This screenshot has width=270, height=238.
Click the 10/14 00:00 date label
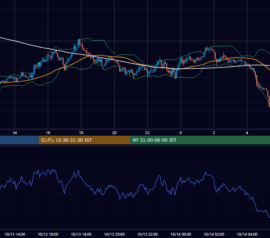(x=181, y=234)
